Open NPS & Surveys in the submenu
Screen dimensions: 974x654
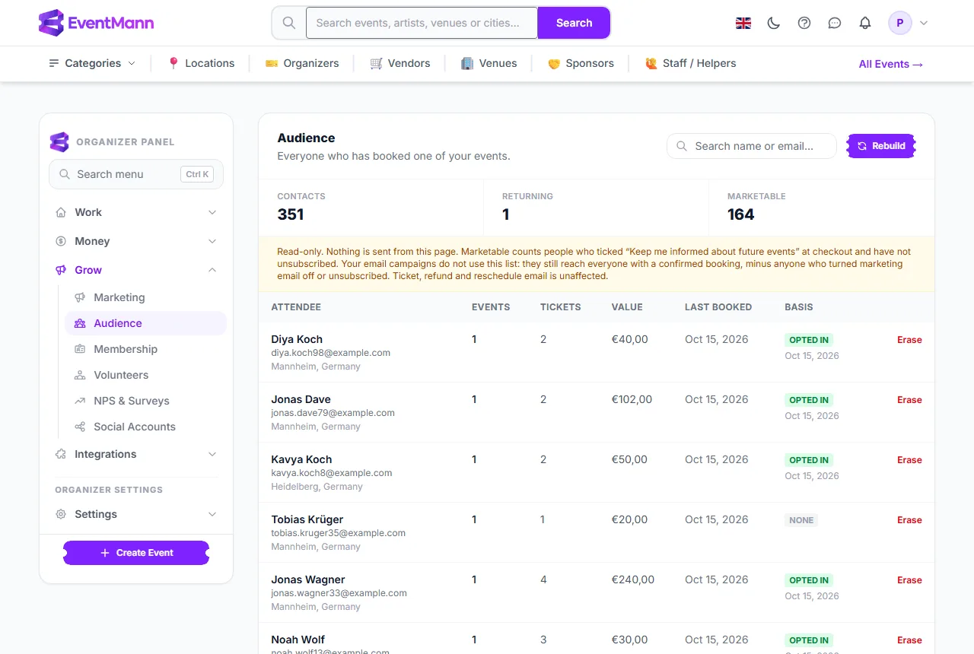coord(145,401)
